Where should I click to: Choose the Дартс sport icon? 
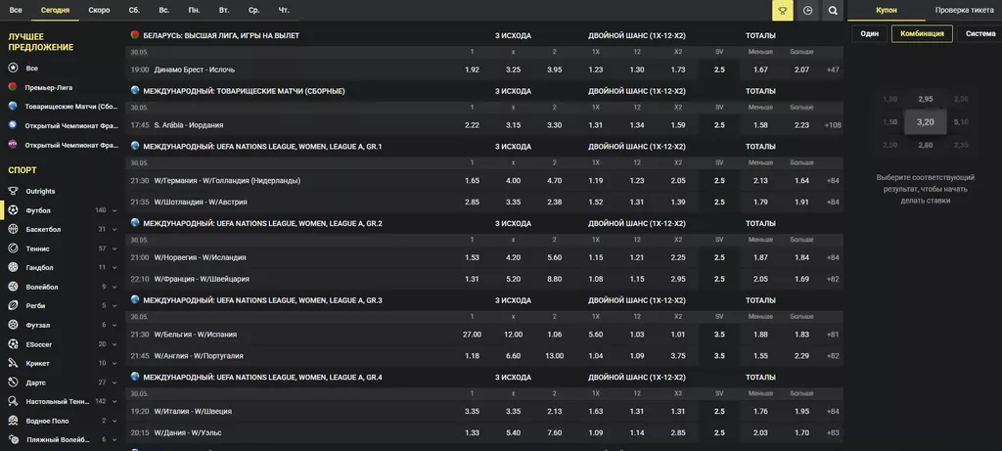[14, 383]
